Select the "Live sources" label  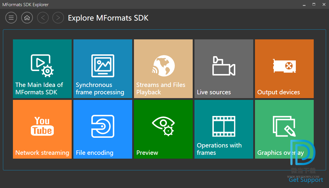pyautogui.click(x=214, y=92)
